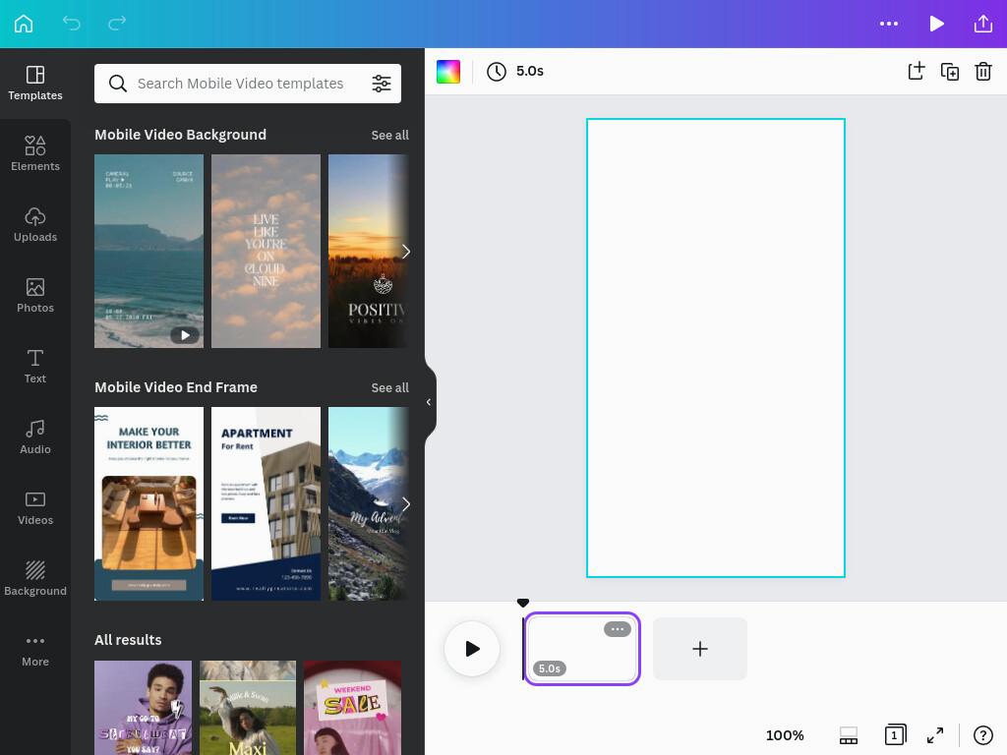Undo the last action
1007x755 pixels.
pyautogui.click(x=71, y=24)
